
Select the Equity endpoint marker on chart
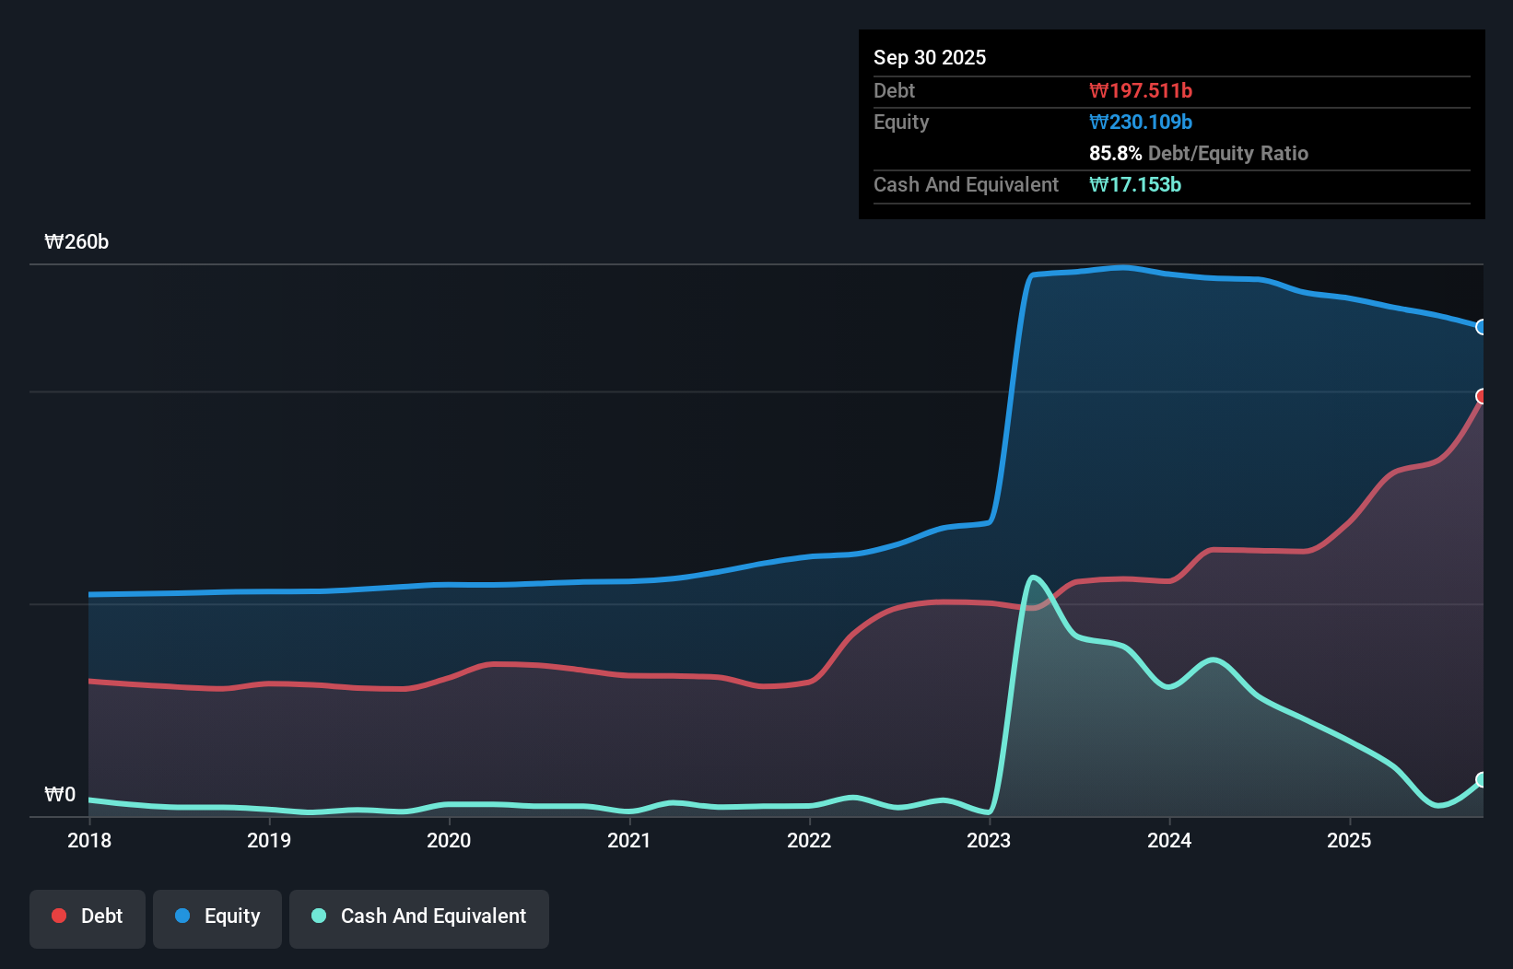coord(1482,327)
